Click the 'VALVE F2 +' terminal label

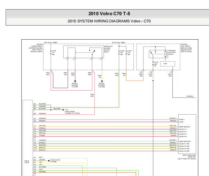(183, 132)
